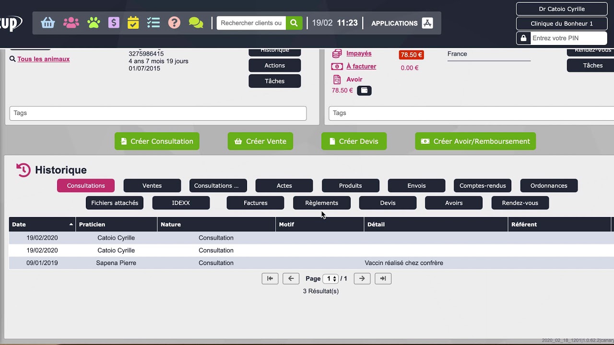Open the page number selector
Screen dimensions: 614x345
(x=331, y=278)
